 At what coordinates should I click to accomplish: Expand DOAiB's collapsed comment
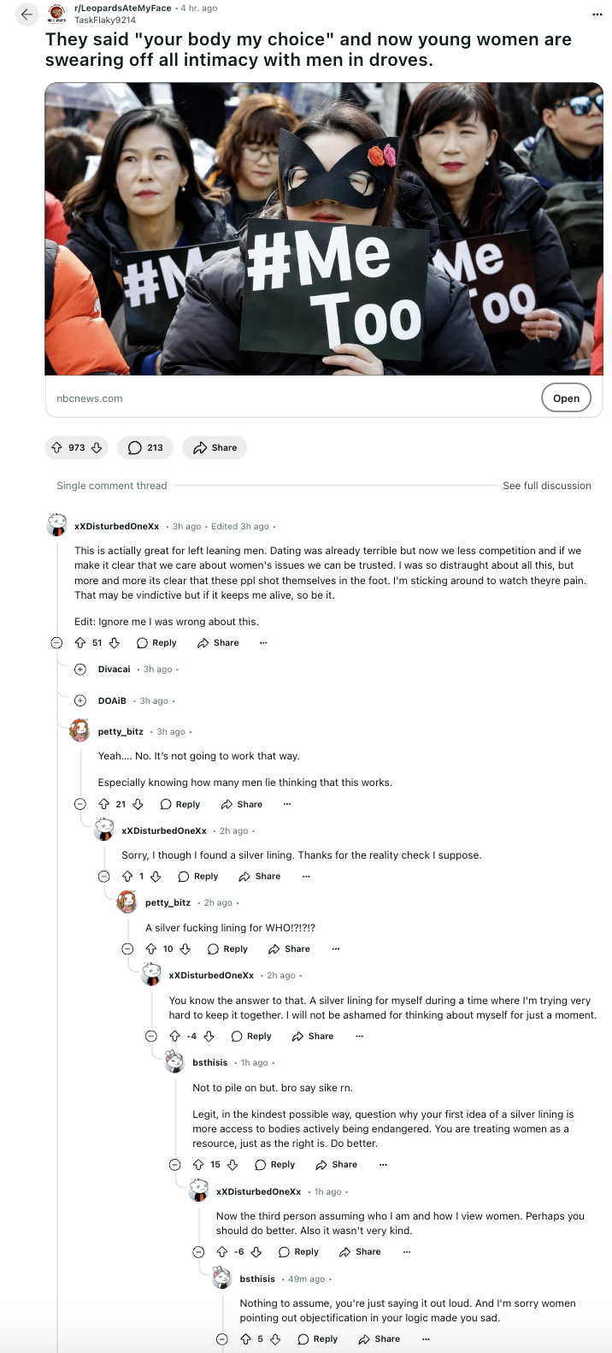pyautogui.click(x=80, y=700)
